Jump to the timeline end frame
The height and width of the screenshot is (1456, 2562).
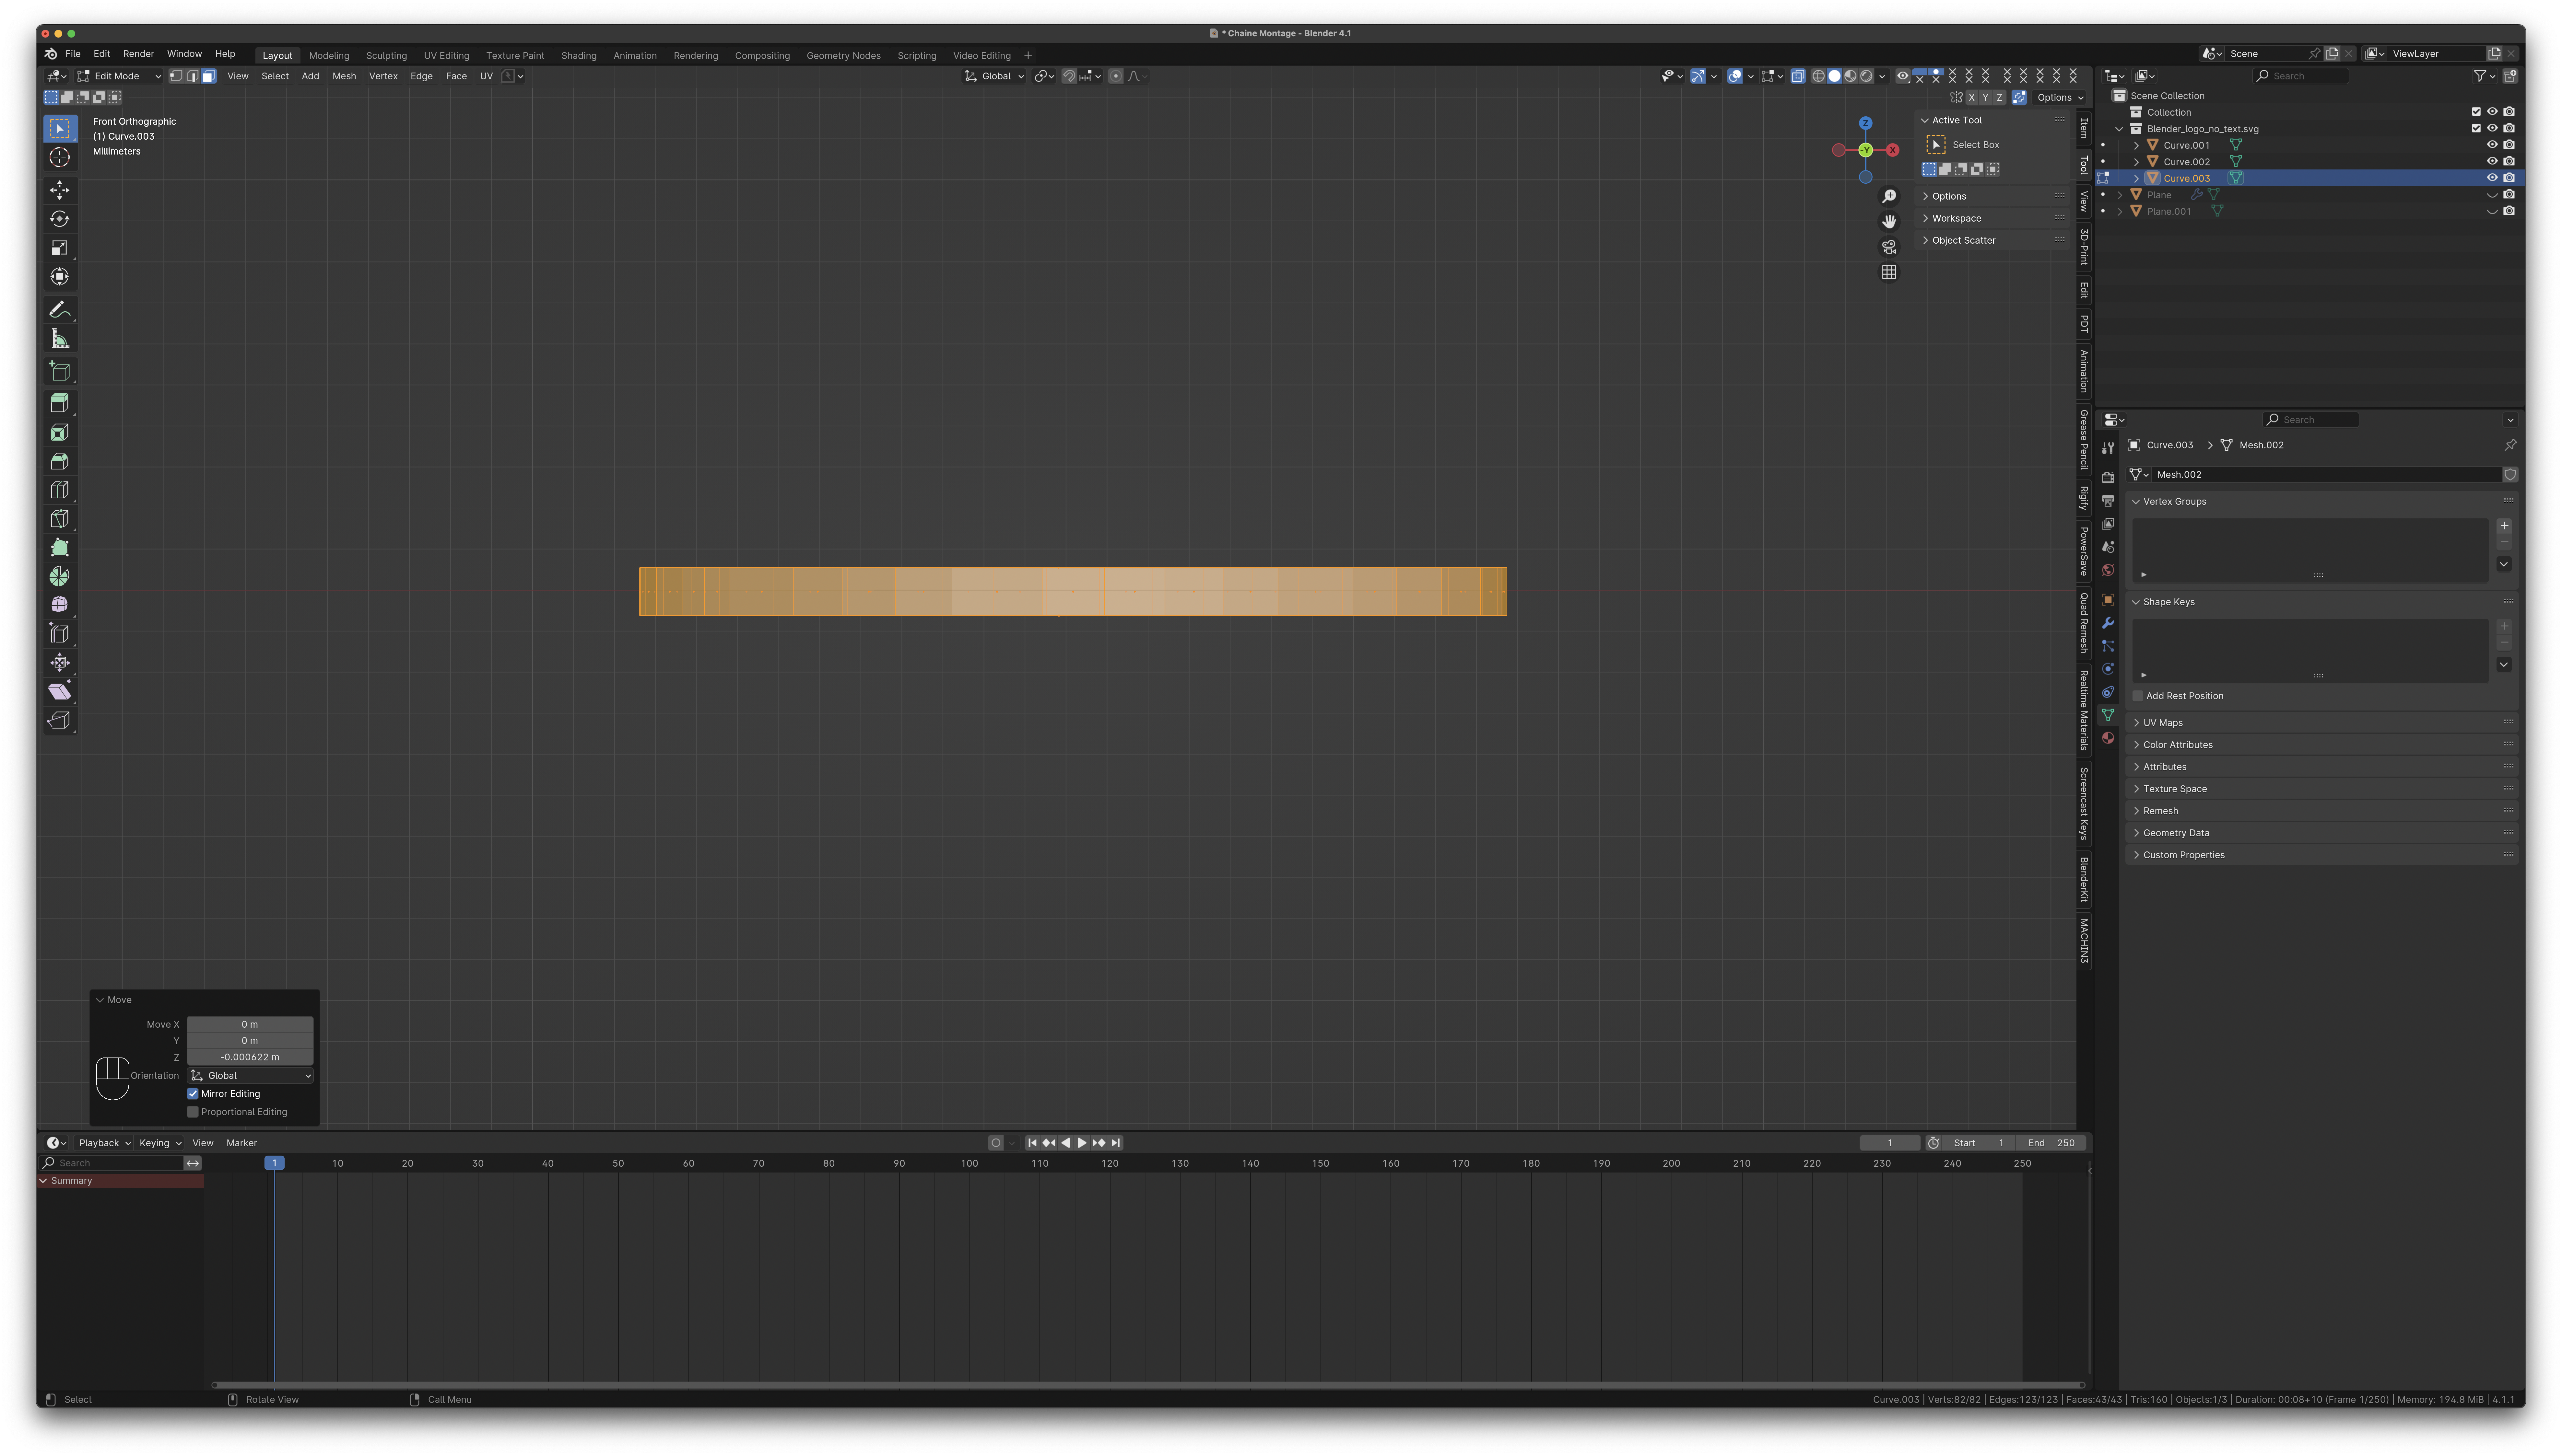1115,1143
